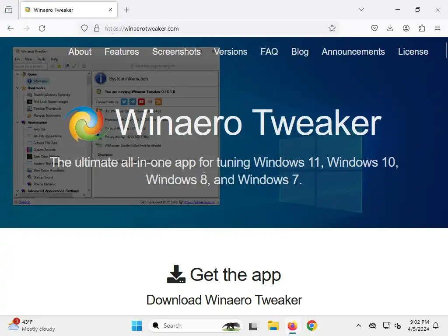Image resolution: width=448 pixels, height=336 pixels.
Task: Open tracking protection shield icon
Action: (x=84, y=28)
